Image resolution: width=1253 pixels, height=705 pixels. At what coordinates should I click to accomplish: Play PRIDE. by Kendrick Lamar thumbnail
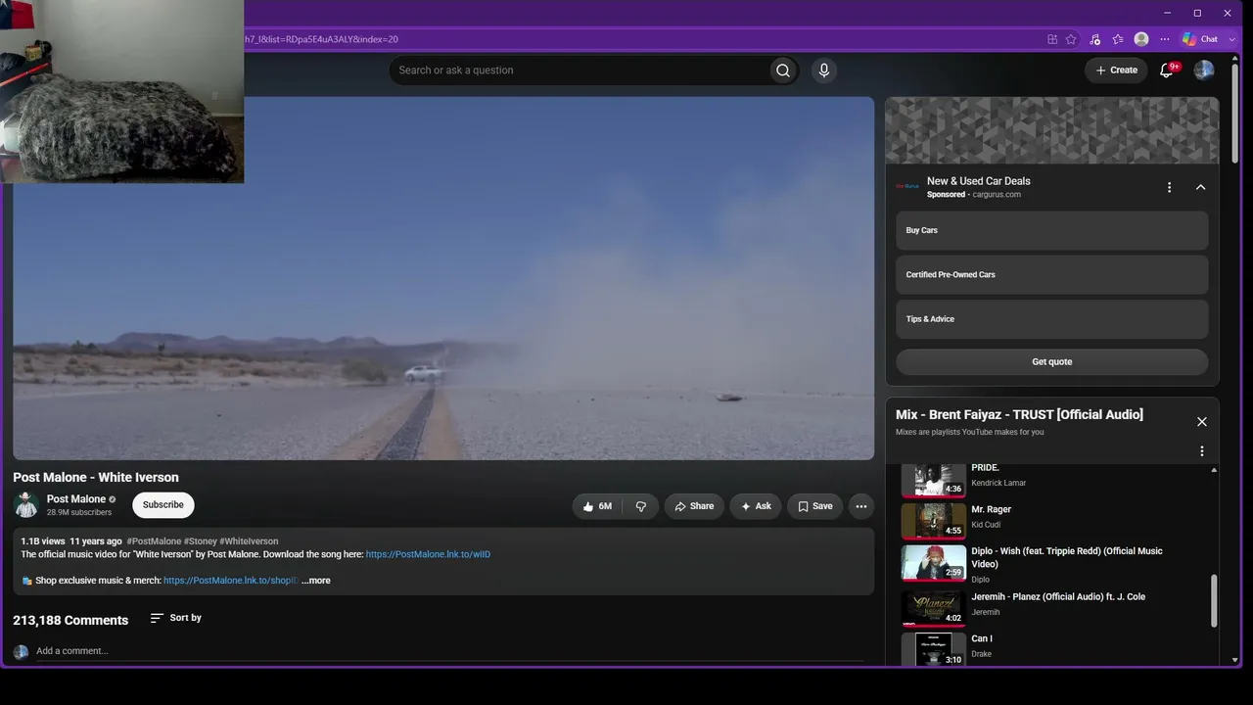[x=933, y=480]
